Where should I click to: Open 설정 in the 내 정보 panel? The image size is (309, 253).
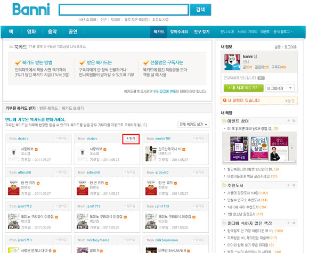point(278,47)
